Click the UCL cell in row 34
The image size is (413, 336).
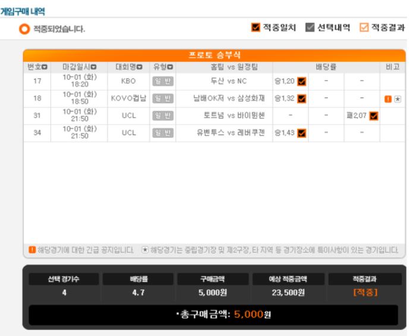tap(129, 133)
